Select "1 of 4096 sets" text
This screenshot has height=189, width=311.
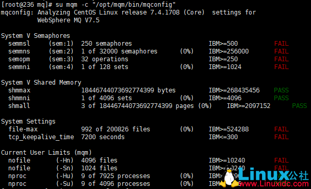(x=107, y=98)
